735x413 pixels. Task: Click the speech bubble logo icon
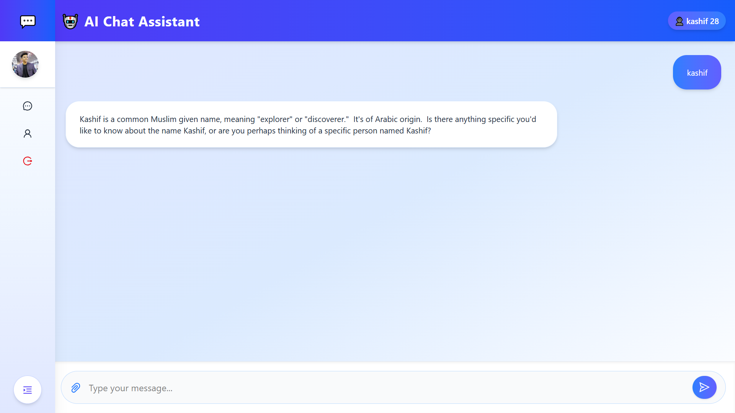click(x=28, y=21)
